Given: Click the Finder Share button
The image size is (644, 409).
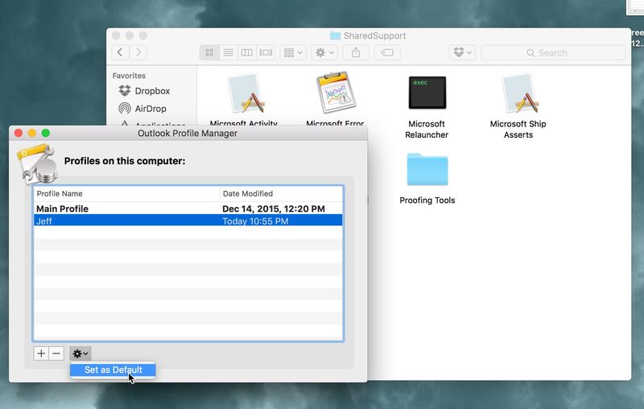Looking at the screenshot, I should [356, 52].
